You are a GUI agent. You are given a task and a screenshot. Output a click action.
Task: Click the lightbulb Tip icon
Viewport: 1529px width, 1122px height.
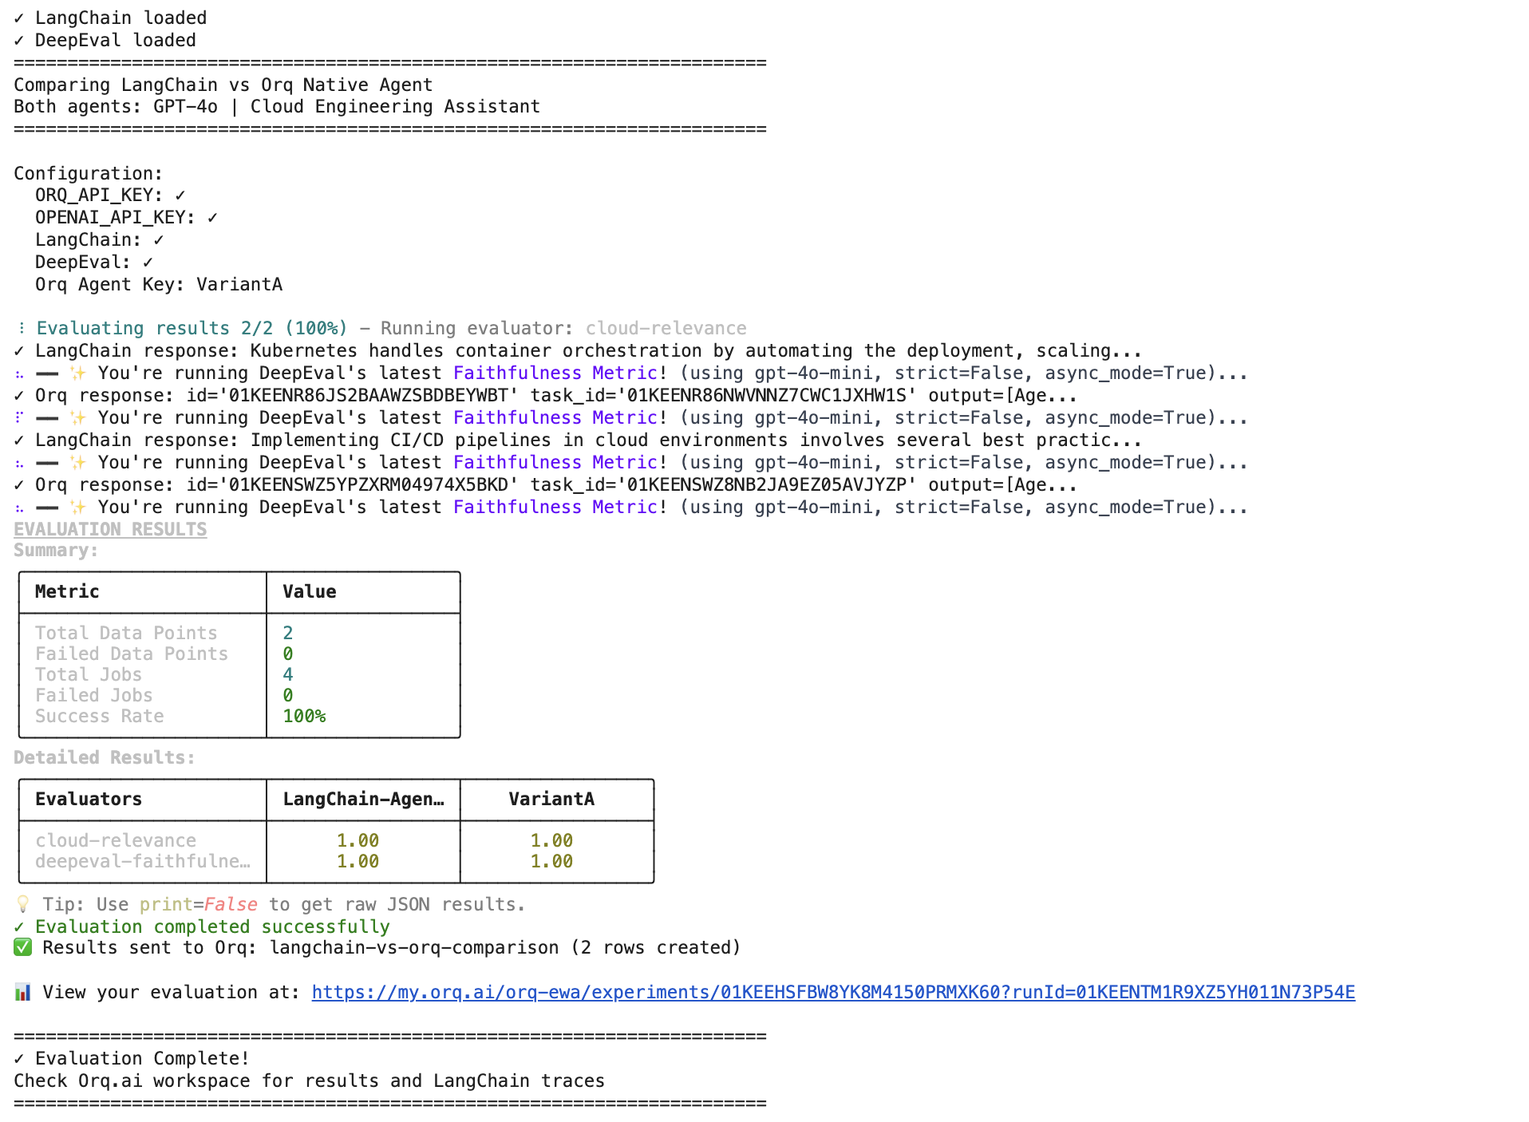[x=22, y=904]
